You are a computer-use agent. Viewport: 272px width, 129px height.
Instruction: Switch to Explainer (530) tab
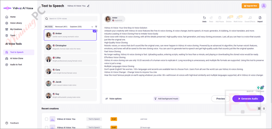pos(76,27)
